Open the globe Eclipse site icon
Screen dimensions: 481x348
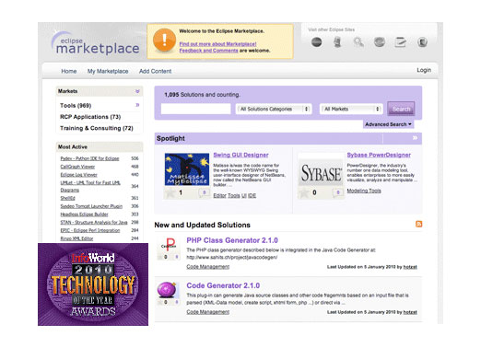[380, 41]
